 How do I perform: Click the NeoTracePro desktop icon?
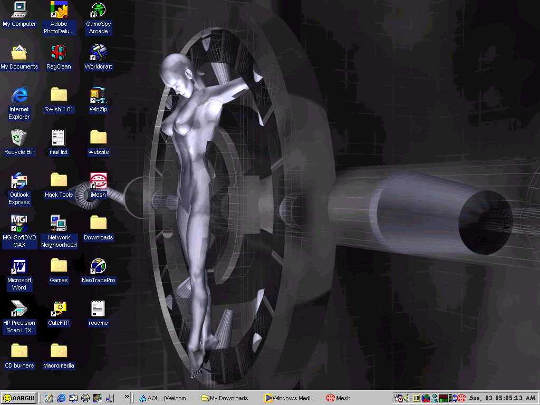[99, 266]
